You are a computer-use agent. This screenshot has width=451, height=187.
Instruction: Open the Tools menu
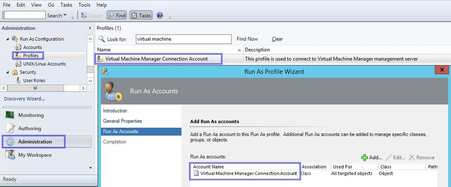(84, 5)
